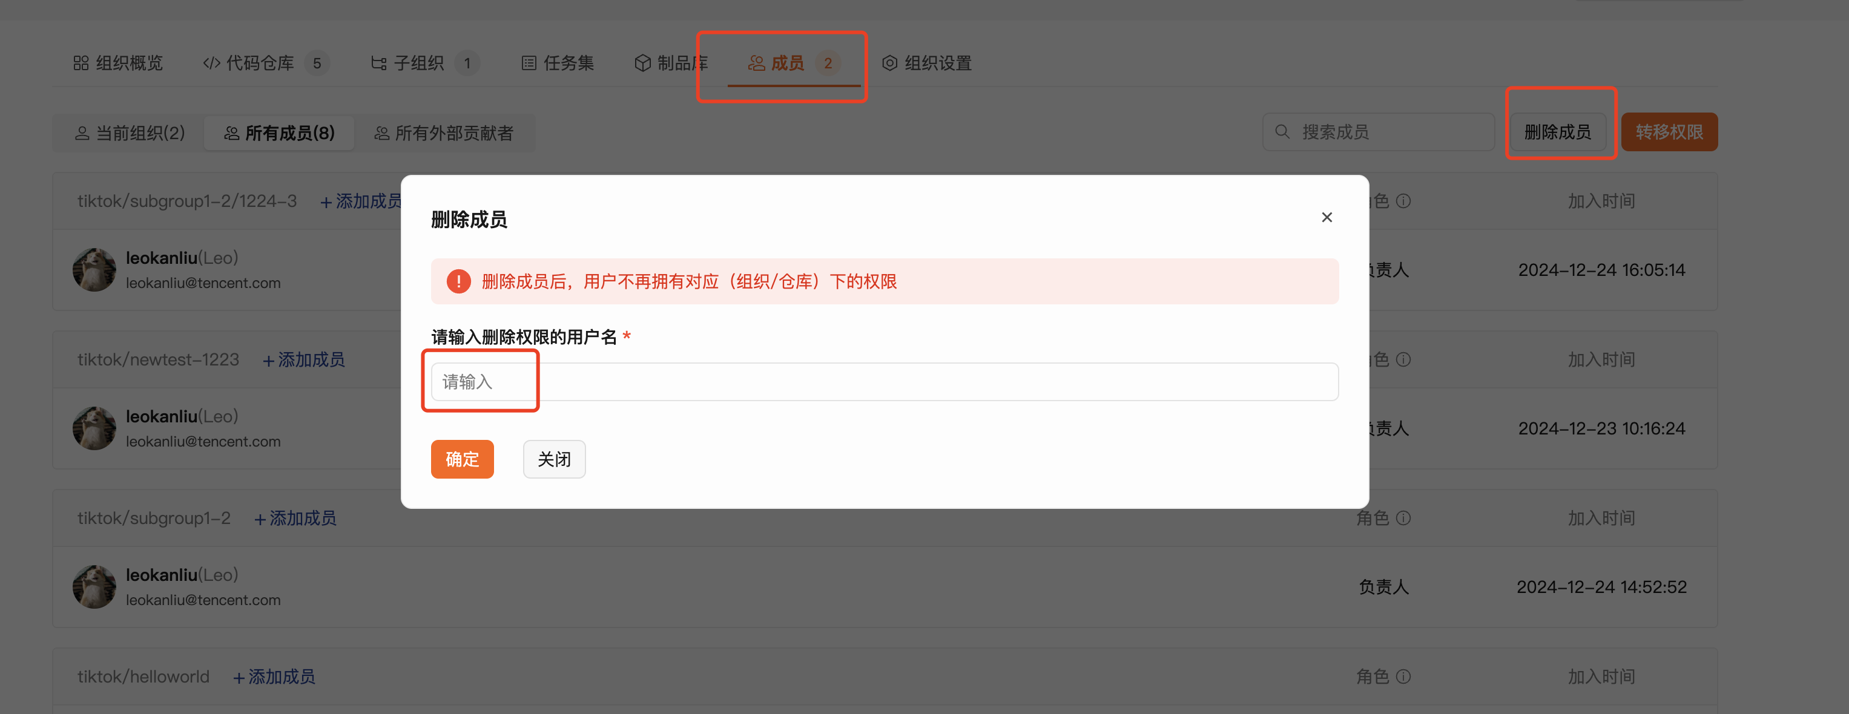Click the 关闭 button in dialog
Screen dimensions: 1849x714
point(554,459)
